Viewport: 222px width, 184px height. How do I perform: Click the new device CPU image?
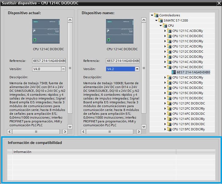120,31
